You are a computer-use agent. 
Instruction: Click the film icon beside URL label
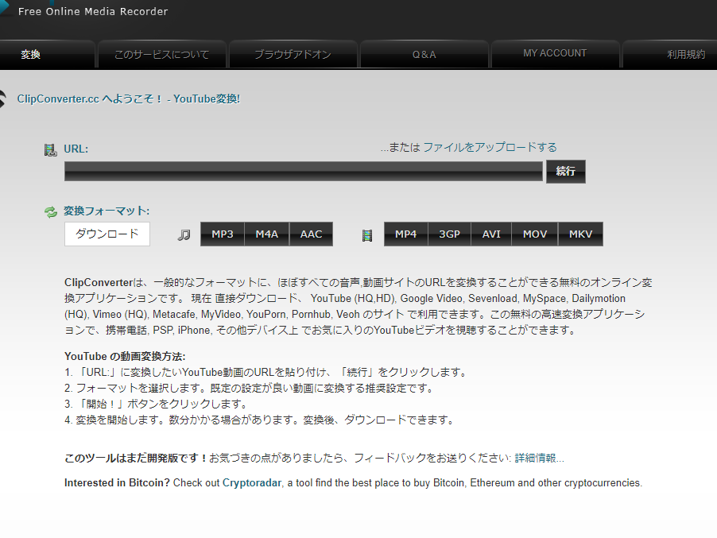pos(50,149)
